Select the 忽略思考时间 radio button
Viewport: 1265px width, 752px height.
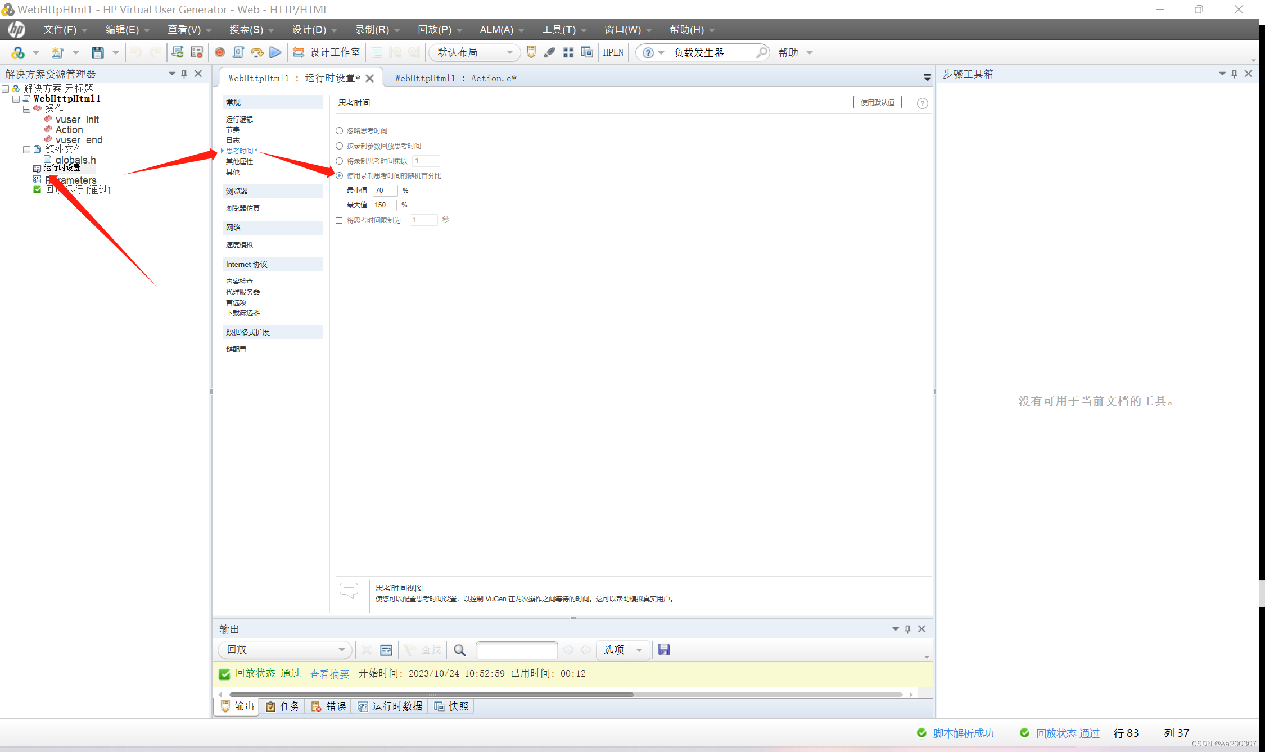[340, 131]
